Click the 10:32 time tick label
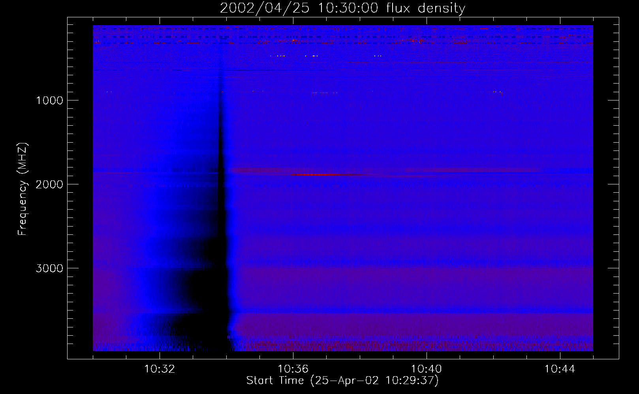 (160, 369)
